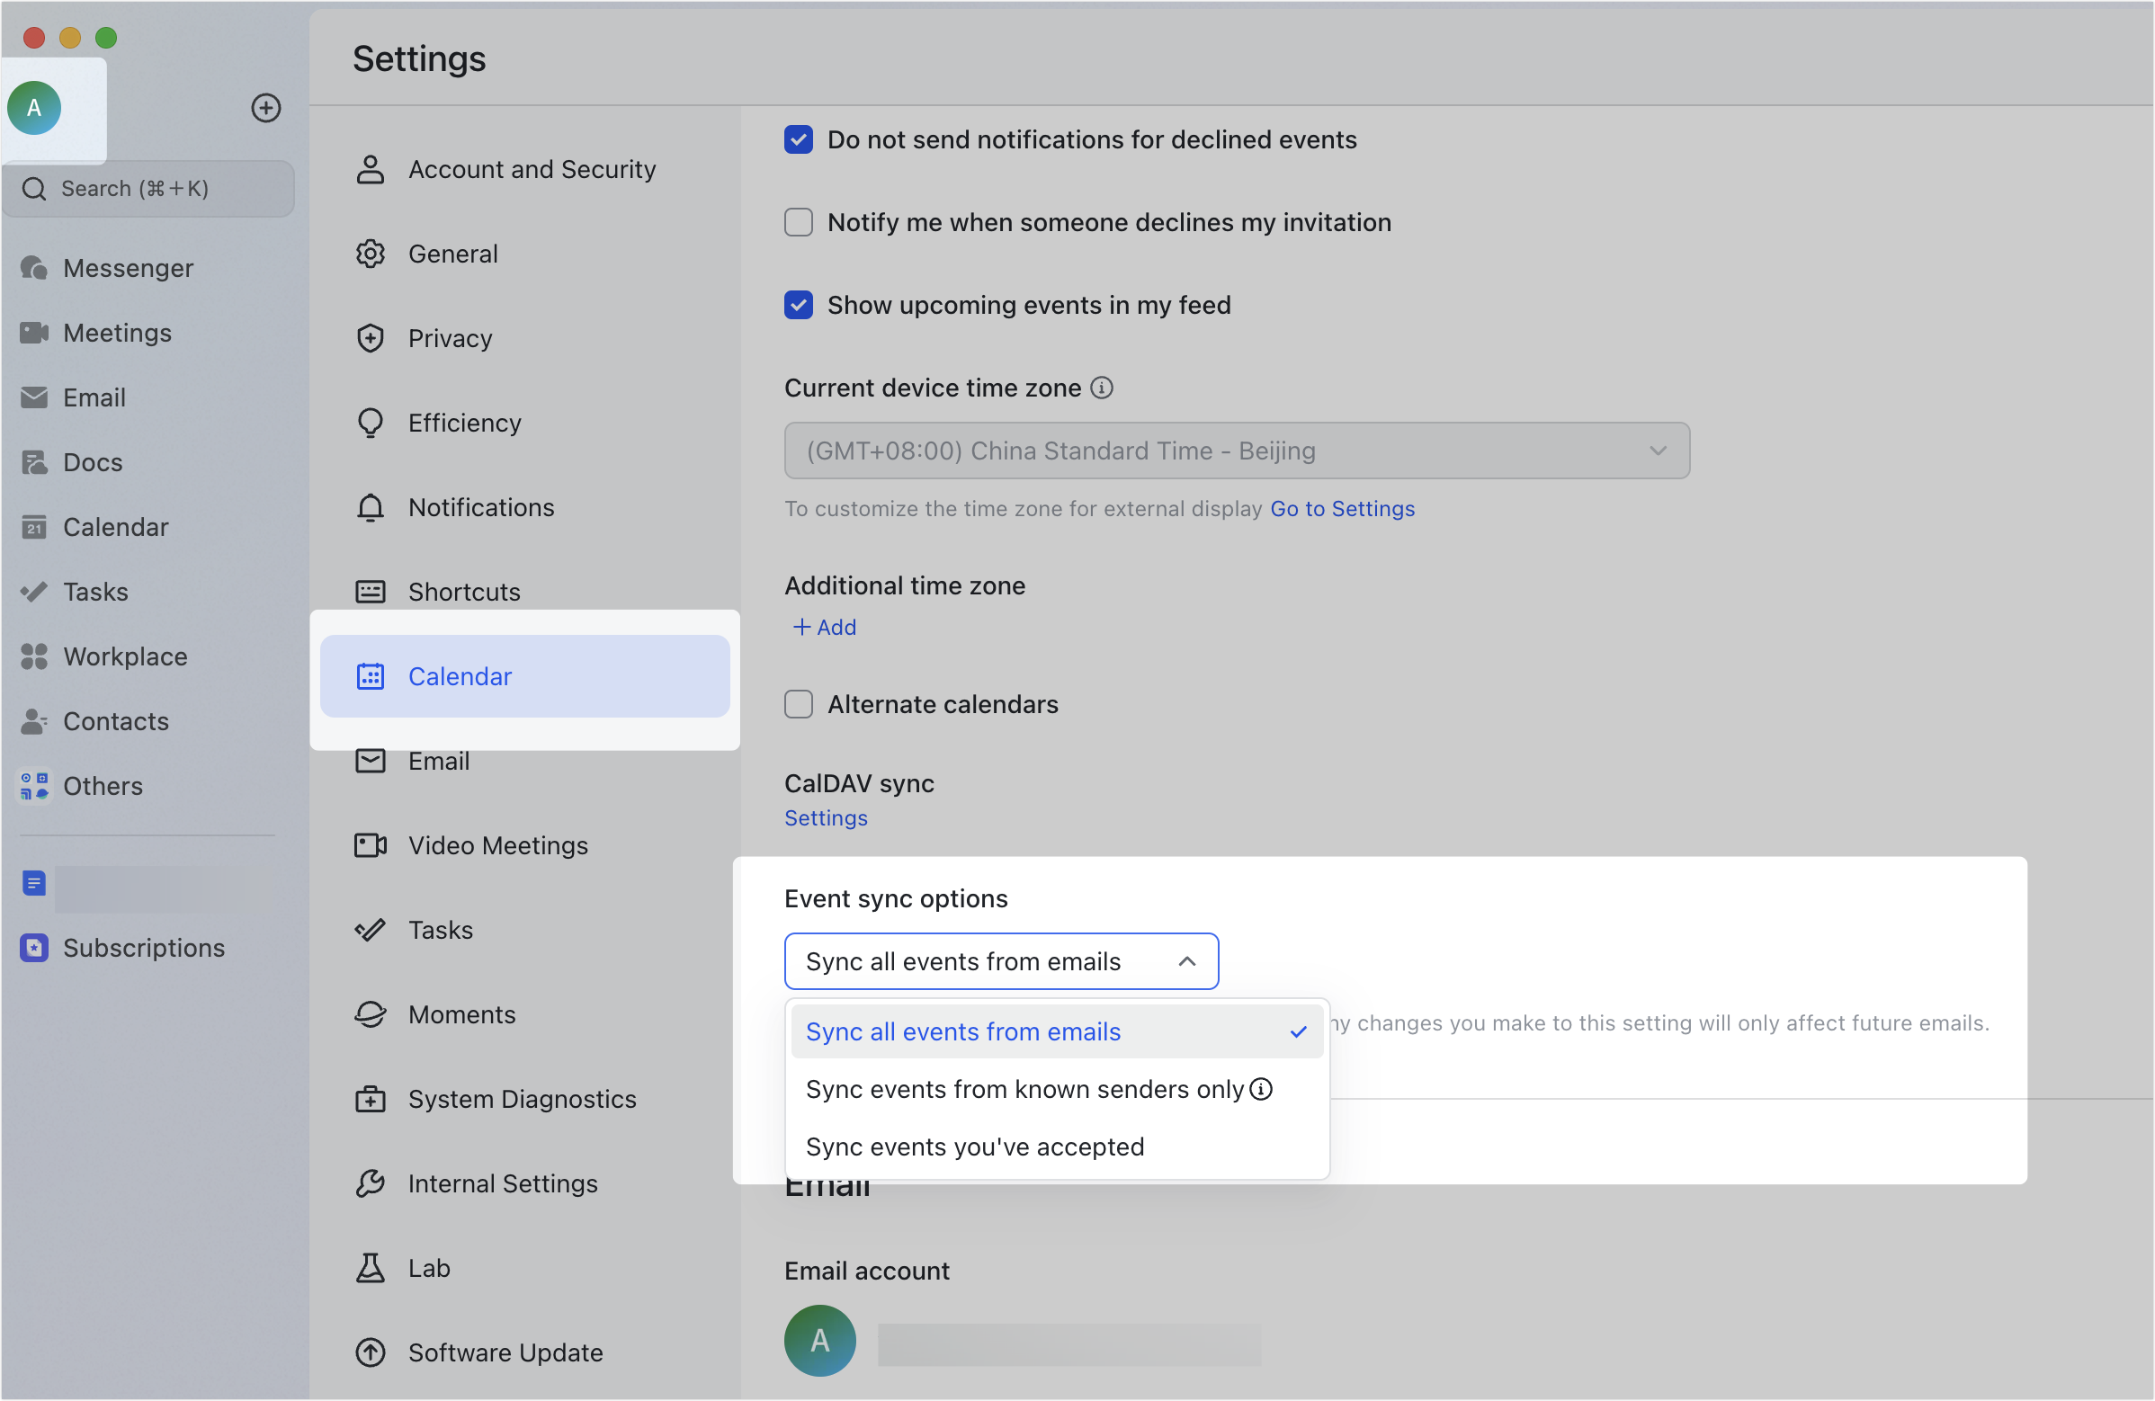
Task: Open Software Update settings
Action: pyautogui.click(x=524, y=1352)
